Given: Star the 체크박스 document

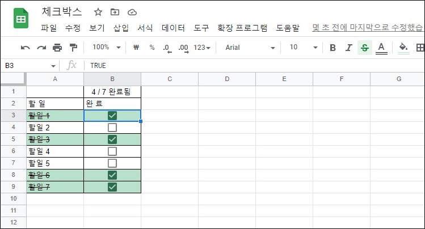Looking at the screenshot, I should point(98,12).
